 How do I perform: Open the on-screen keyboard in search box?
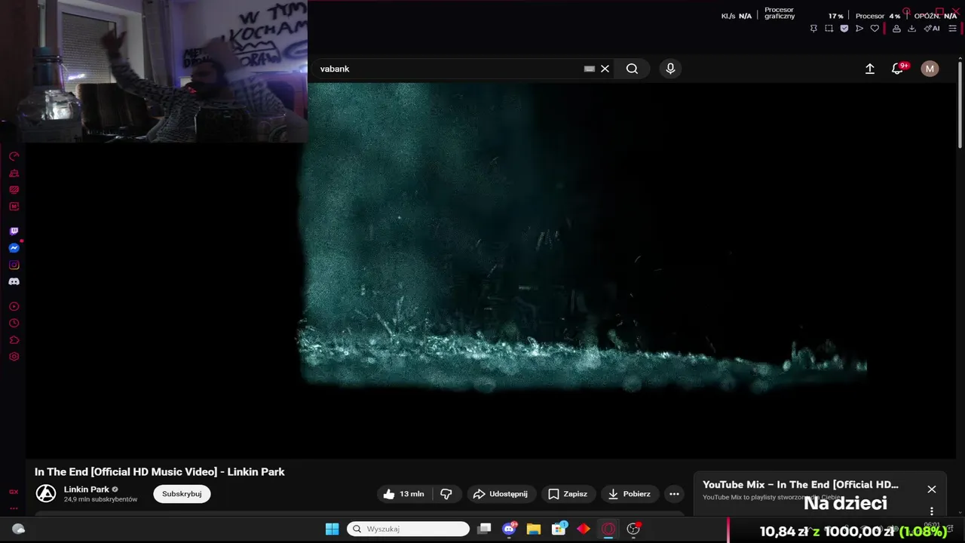(x=590, y=69)
